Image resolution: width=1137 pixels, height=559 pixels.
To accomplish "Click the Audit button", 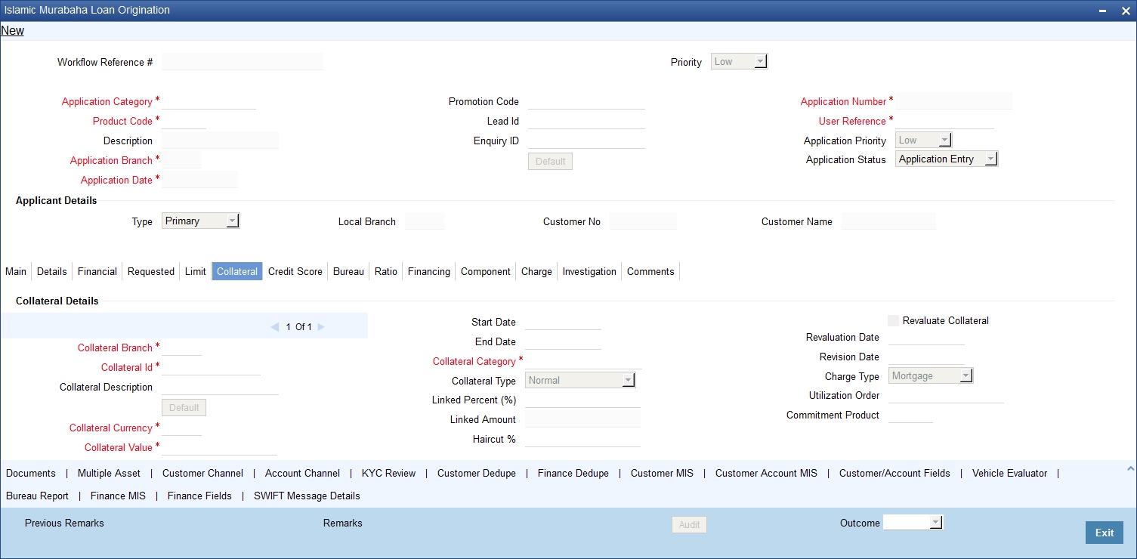I will coord(689,524).
